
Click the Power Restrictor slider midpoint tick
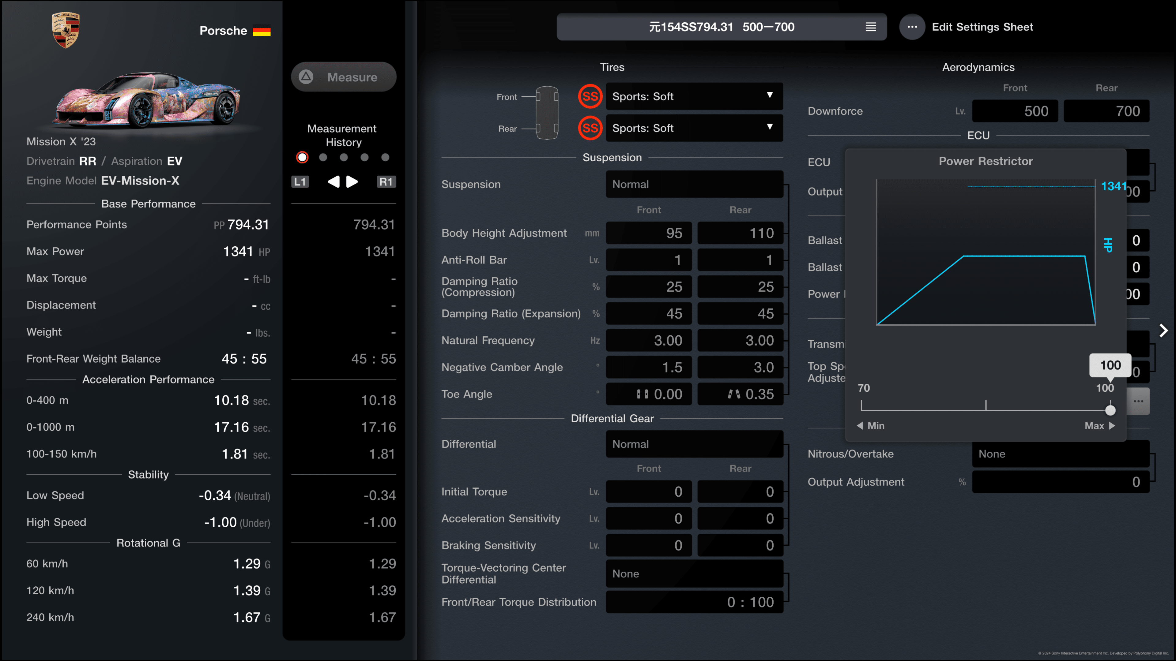[x=986, y=405]
